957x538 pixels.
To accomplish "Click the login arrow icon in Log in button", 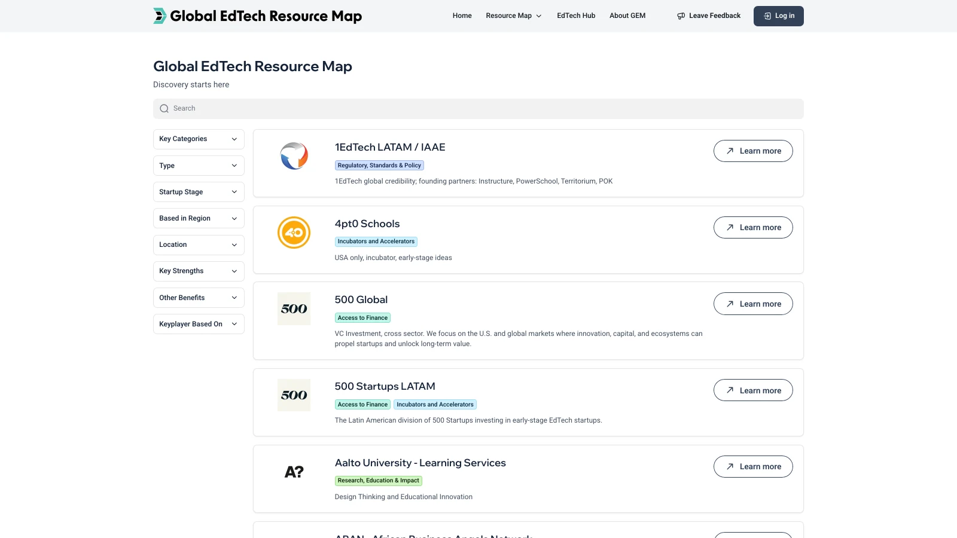I will (x=767, y=16).
